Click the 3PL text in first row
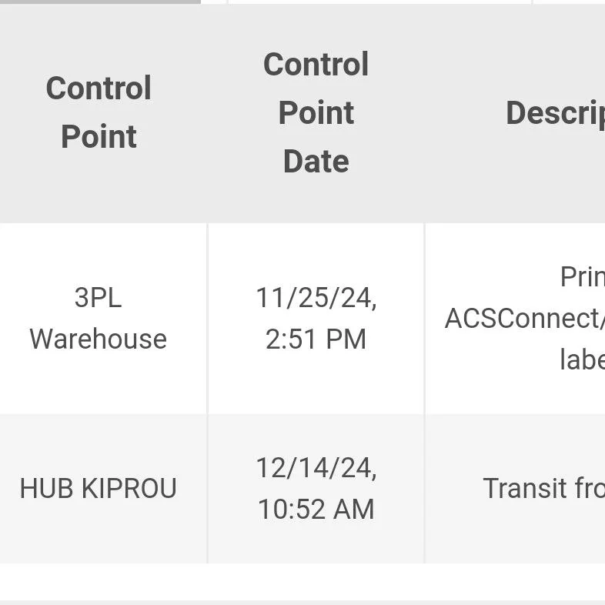605x605 pixels. 99,298
